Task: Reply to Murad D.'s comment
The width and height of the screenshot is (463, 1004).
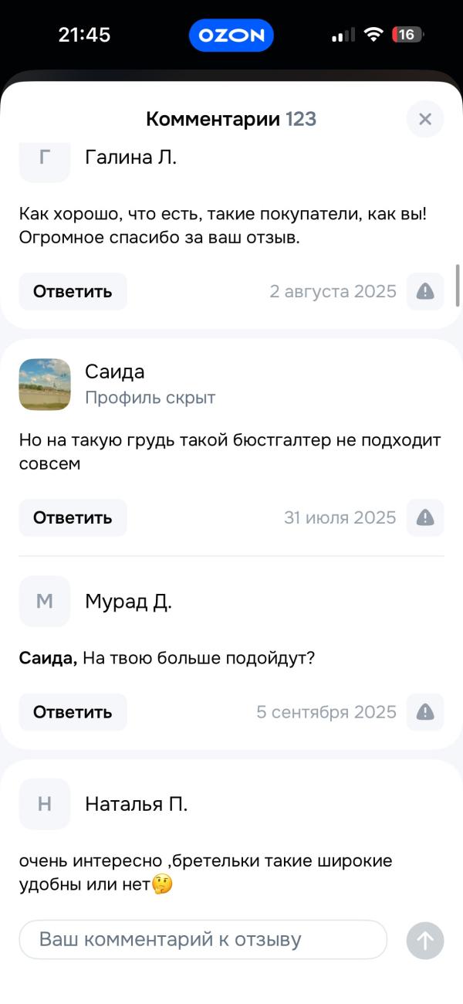Action: click(73, 712)
